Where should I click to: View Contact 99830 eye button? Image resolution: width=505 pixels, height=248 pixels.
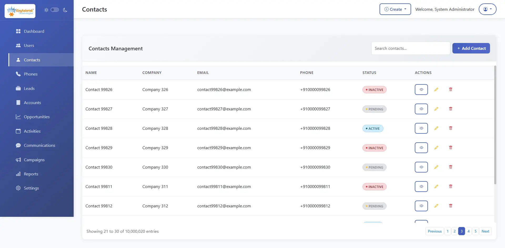[421, 167]
